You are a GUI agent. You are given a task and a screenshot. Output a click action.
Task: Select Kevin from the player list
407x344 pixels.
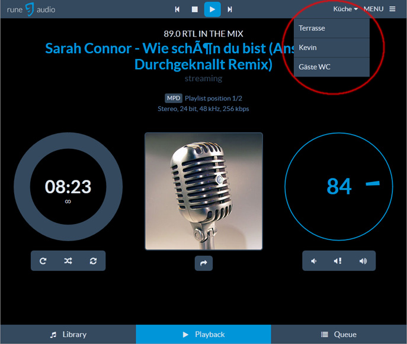[332, 48]
